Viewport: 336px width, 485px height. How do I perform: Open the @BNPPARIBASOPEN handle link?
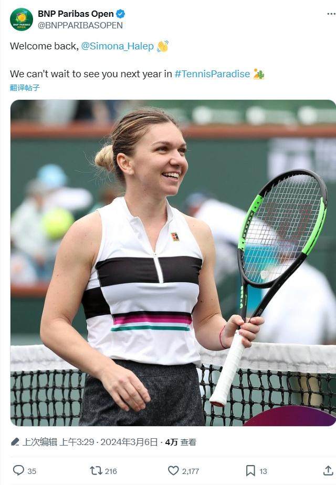coord(80,25)
